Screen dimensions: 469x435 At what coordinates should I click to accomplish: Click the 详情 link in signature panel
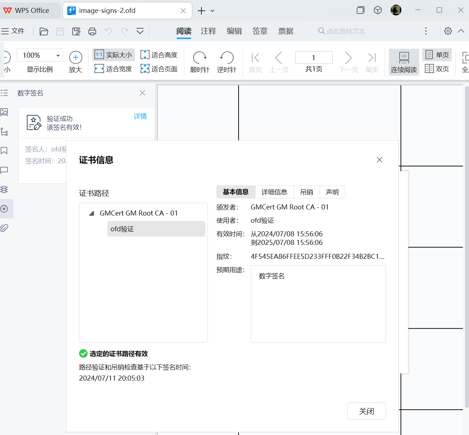click(x=140, y=116)
